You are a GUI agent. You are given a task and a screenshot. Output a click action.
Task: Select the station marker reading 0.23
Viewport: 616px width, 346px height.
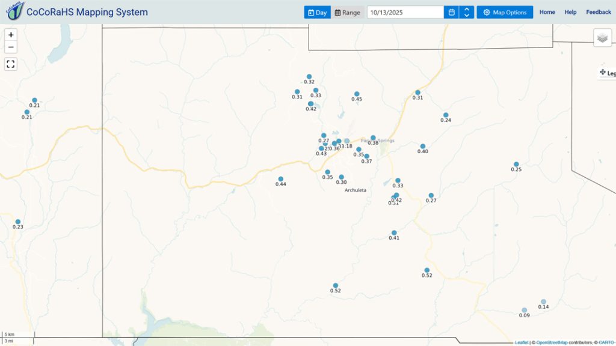[18, 222]
